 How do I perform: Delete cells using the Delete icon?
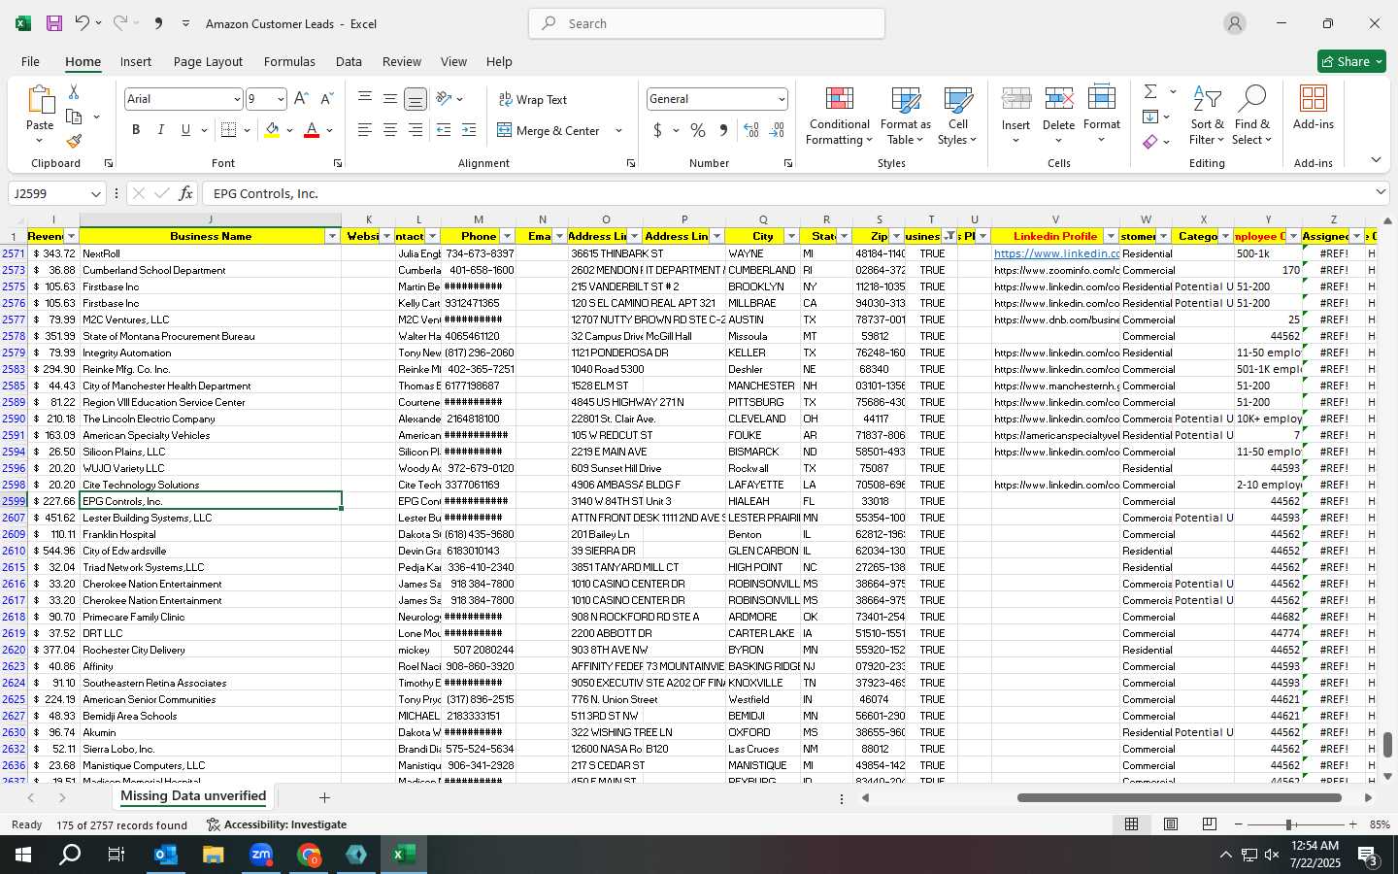[x=1058, y=99]
